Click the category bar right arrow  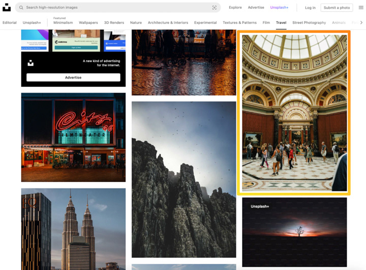click(x=361, y=23)
